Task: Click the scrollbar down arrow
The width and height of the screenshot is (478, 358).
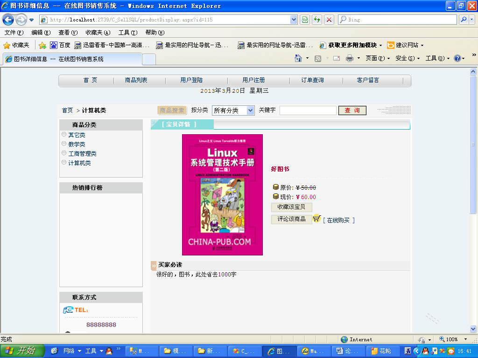Action: pyautogui.click(x=473, y=329)
